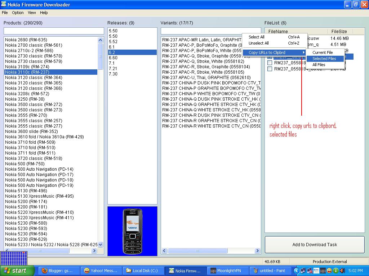
Task: Click the Products list vertical scrollbar thumb
Action: [x=101, y=56]
